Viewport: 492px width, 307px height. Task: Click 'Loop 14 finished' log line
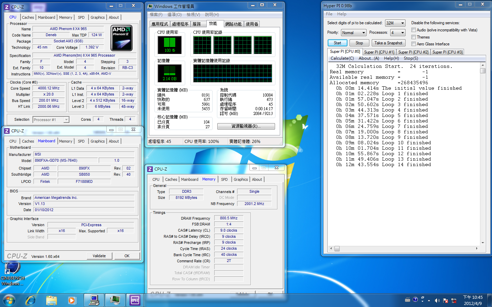(383, 165)
